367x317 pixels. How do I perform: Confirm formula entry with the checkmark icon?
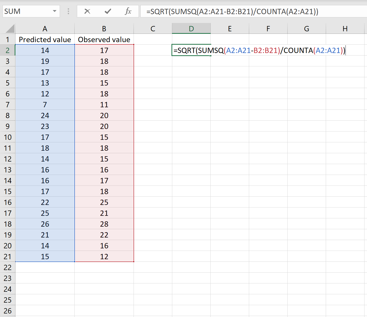pos(108,11)
